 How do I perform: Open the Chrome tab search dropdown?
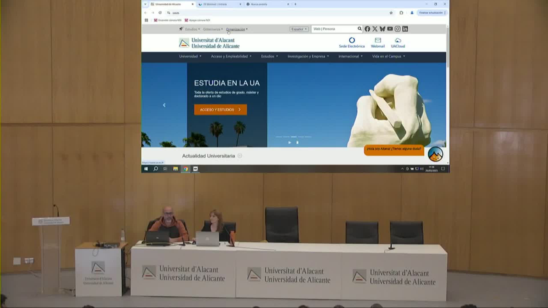(145, 4)
